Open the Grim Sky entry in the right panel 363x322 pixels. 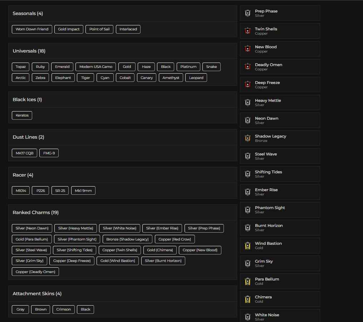280,263
